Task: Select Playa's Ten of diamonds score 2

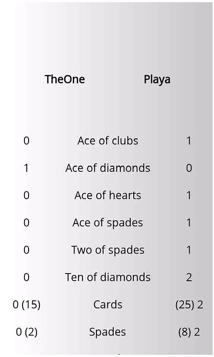Action: point(189,277)
